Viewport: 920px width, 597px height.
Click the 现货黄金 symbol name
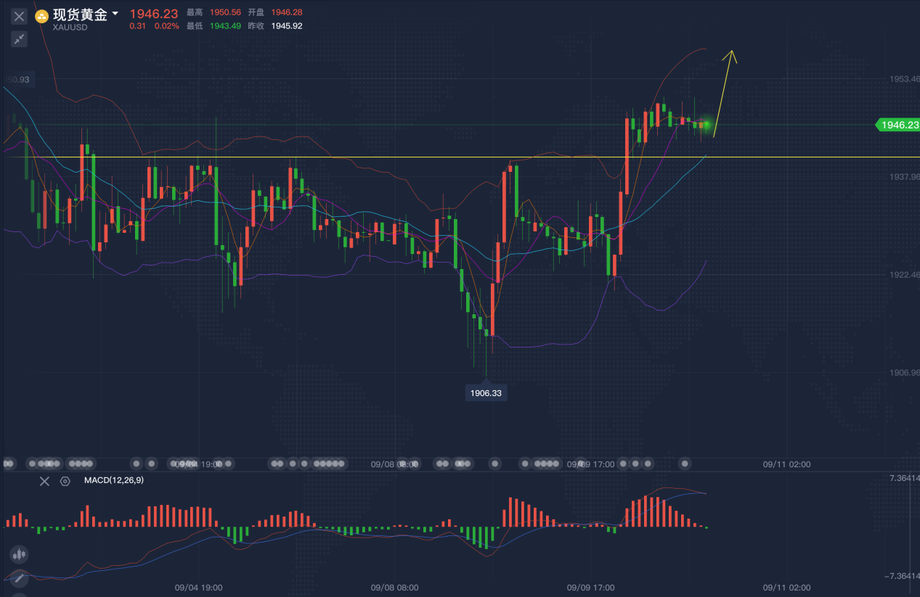pyautogui.click(x=80, y=15)
